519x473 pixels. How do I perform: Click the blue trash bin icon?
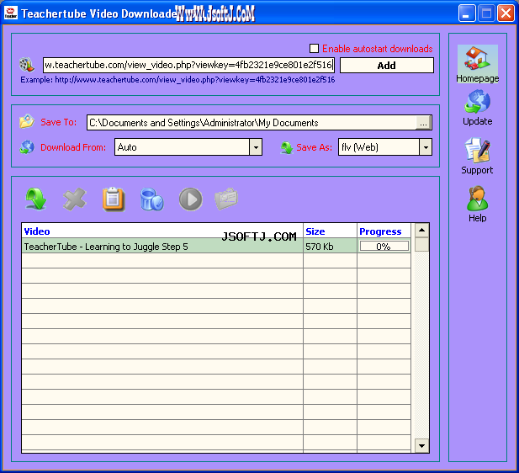(152, 199)
